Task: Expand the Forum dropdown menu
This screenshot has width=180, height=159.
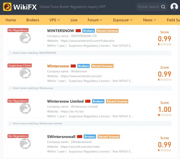Action: click(x=95, y=20)
